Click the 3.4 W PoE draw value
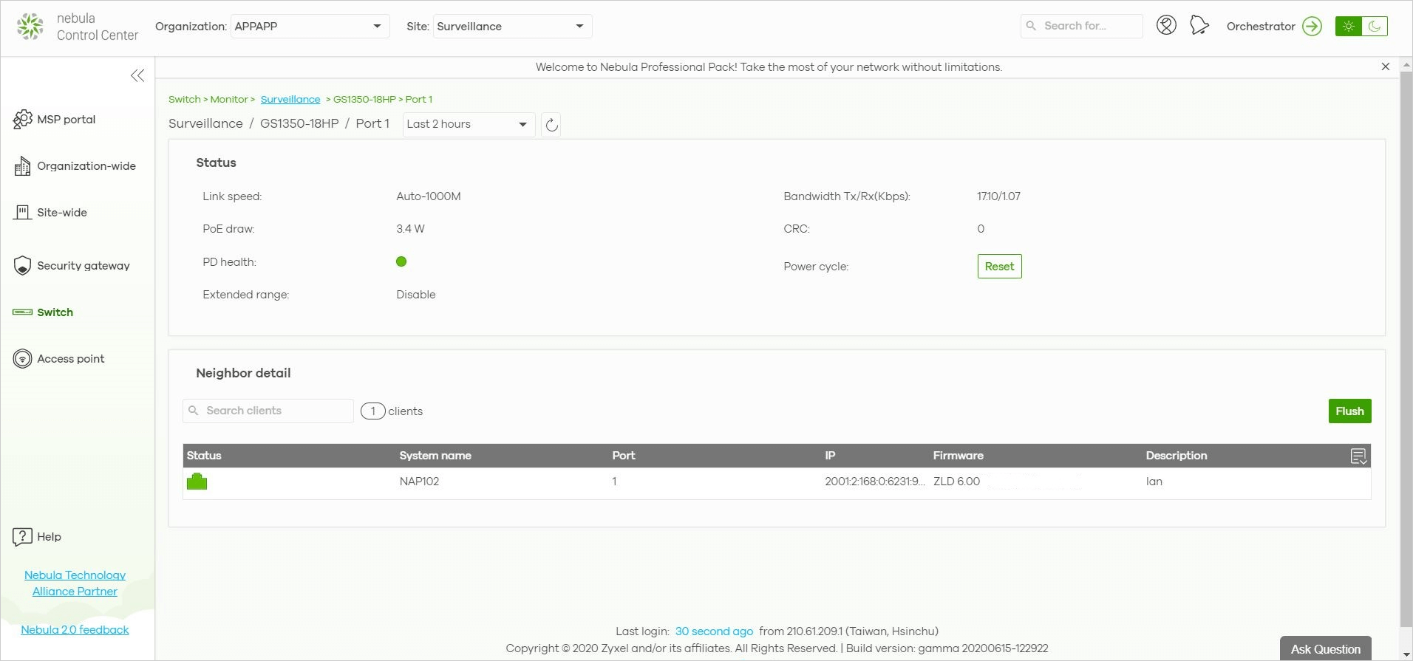This screenshot has height=661, width=1413. coord(410,229)
